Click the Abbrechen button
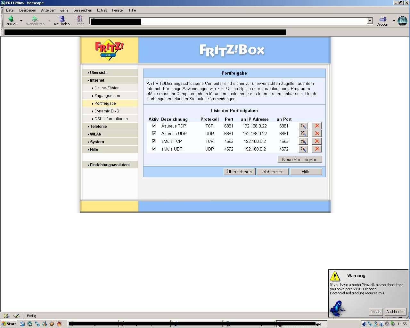Image resolution: width=410 pixels, height=328 pixels. click(x=273, y=172)
